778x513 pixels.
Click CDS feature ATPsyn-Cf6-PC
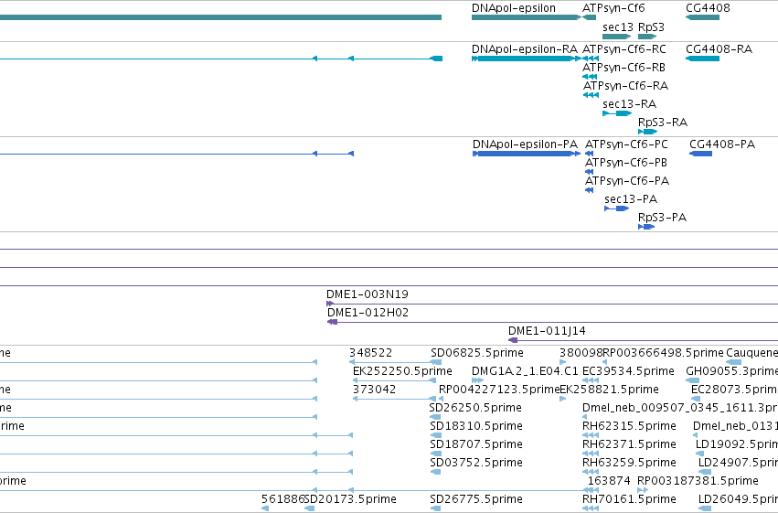[x=589, y=154]
